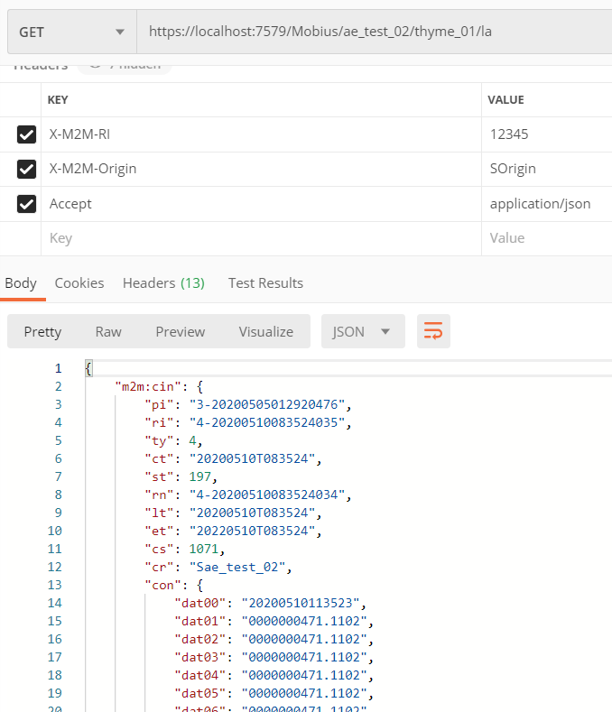Click the 12345 value cell
Screen dimensions: 612x712
(542, 134)
